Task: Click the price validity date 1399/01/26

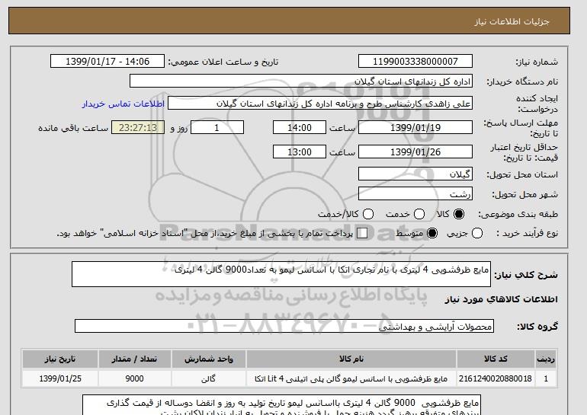Action: click(415, 152)
